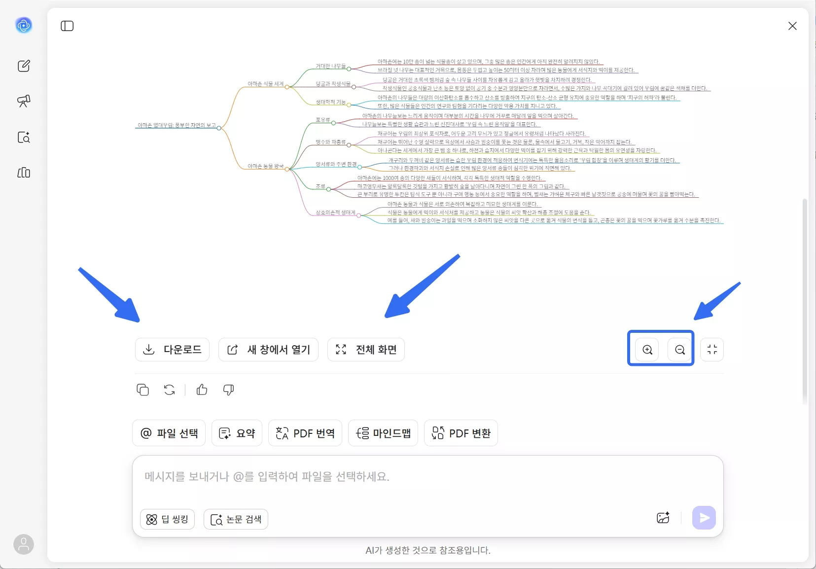Click the send message arrow button
This screenshot has height=569, width=816.
(703, 518)
